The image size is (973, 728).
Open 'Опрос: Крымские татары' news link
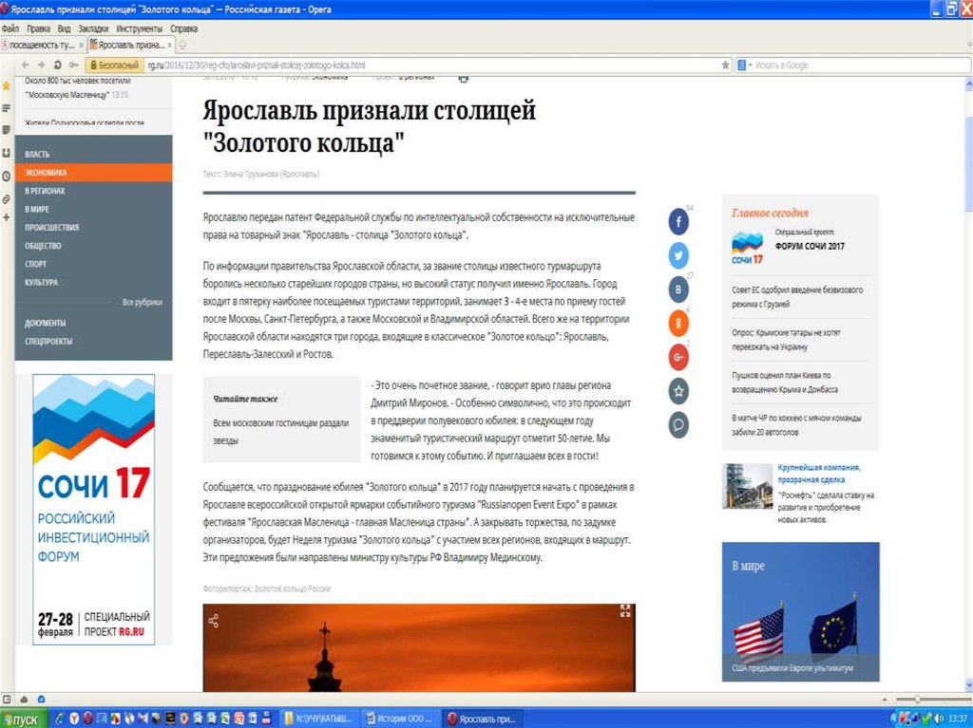(786, 340)
